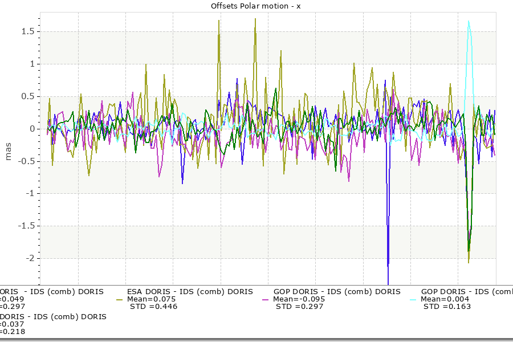Click the magenta GOP DORIS legend line marker

(266, 299)
